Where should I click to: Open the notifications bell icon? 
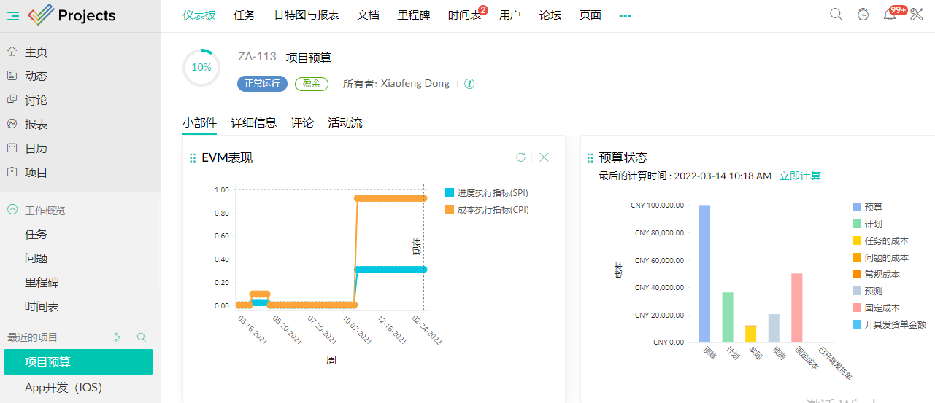pyautogui.click(x=889, y=15)
